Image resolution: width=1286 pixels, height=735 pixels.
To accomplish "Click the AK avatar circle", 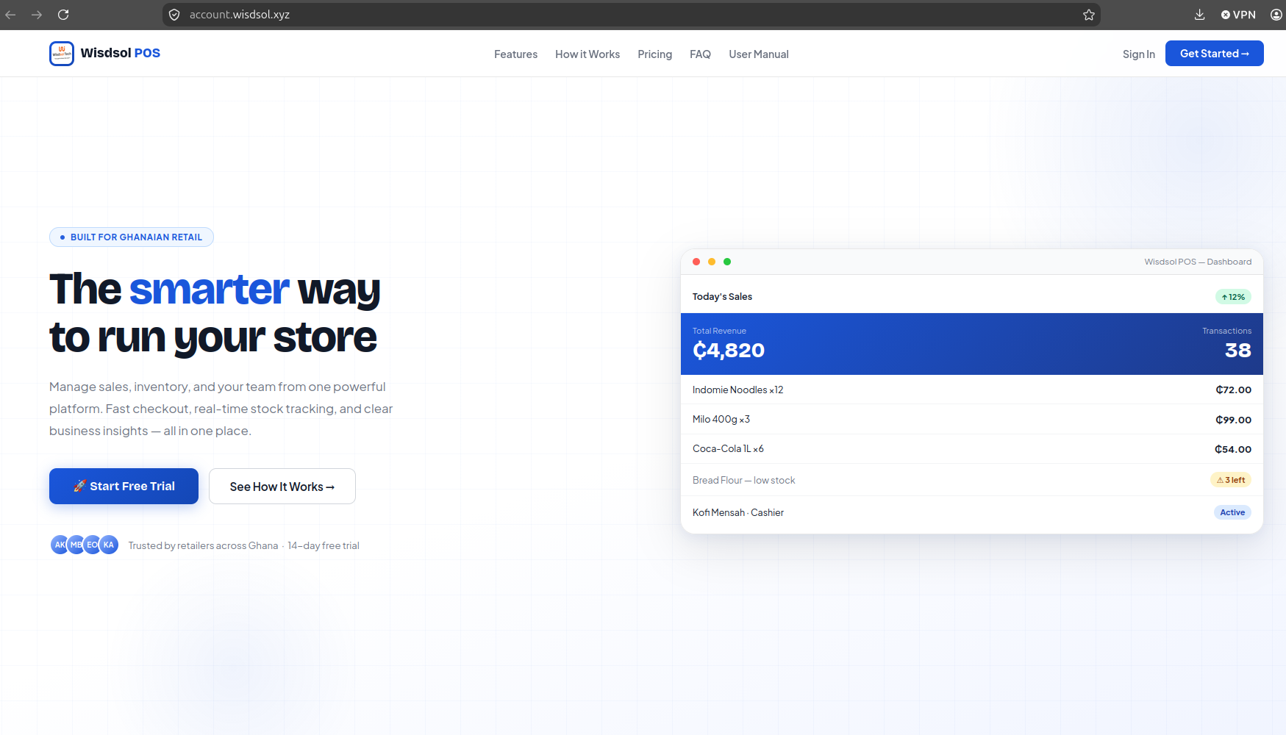I will click(59, 545).
